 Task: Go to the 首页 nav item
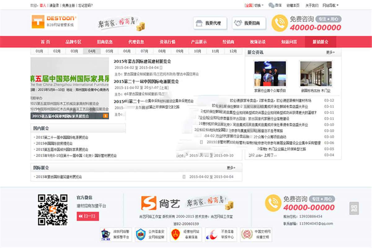coord(45,42)
